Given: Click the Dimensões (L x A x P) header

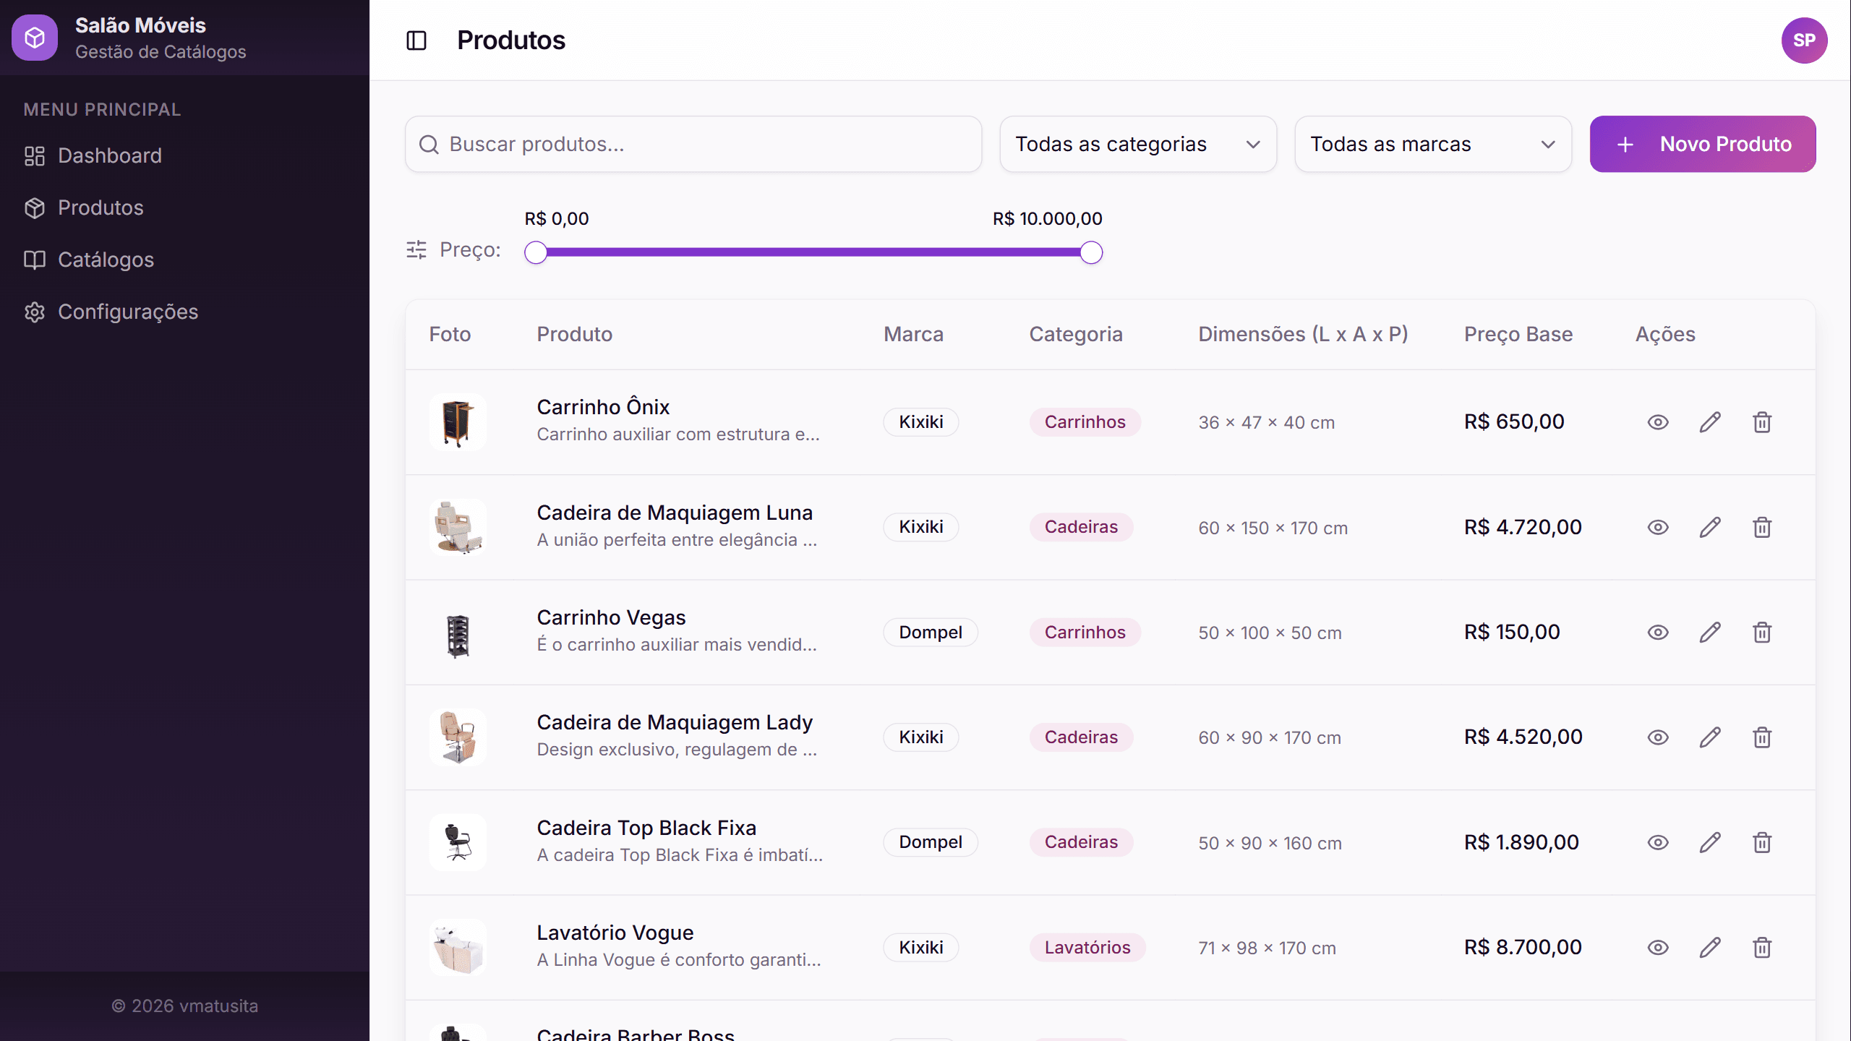Looking at the screenshot, I should coord(1303,334).
